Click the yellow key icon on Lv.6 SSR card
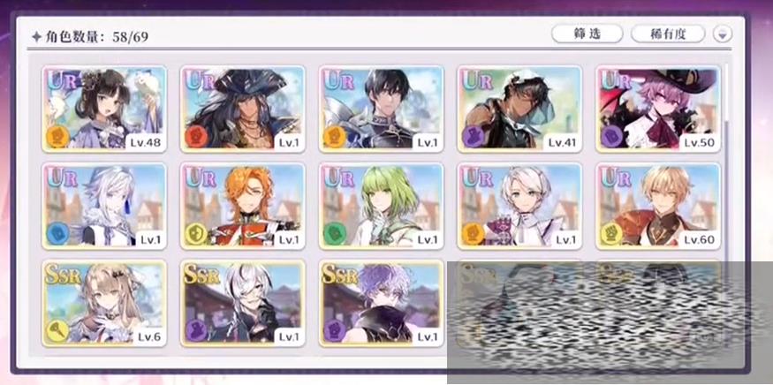773x385 pixels. tap(57, 331)
